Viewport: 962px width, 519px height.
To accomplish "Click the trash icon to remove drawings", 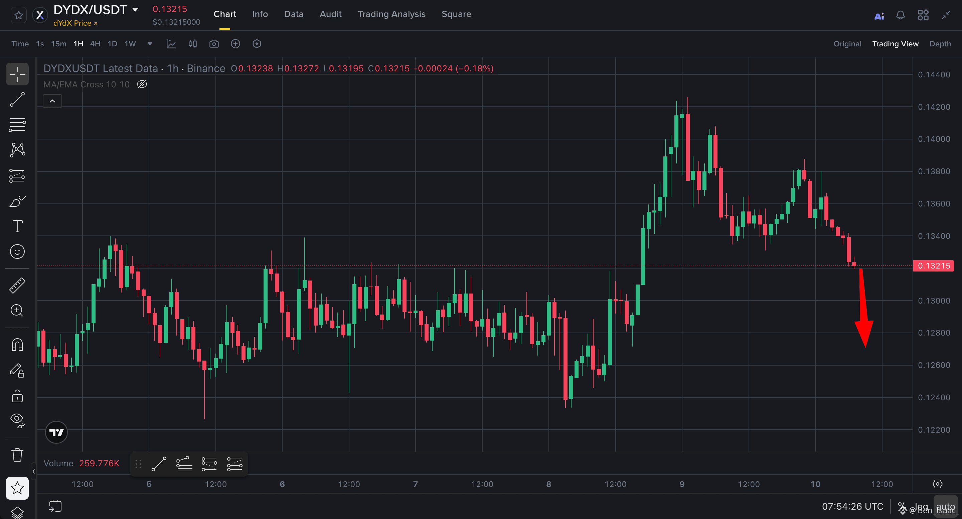I will 17,455.
